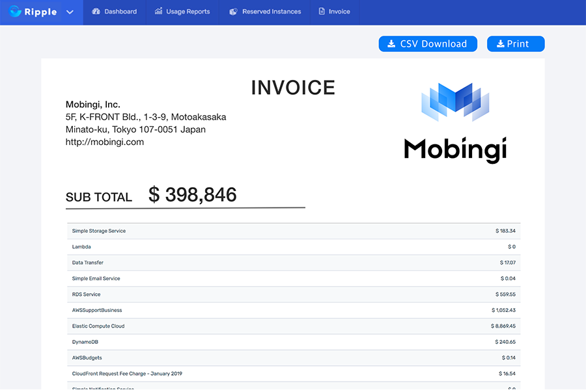Screen dimensions: 586x390
Task: Switch to Usage Reports tab
Action: coord(182,12)
